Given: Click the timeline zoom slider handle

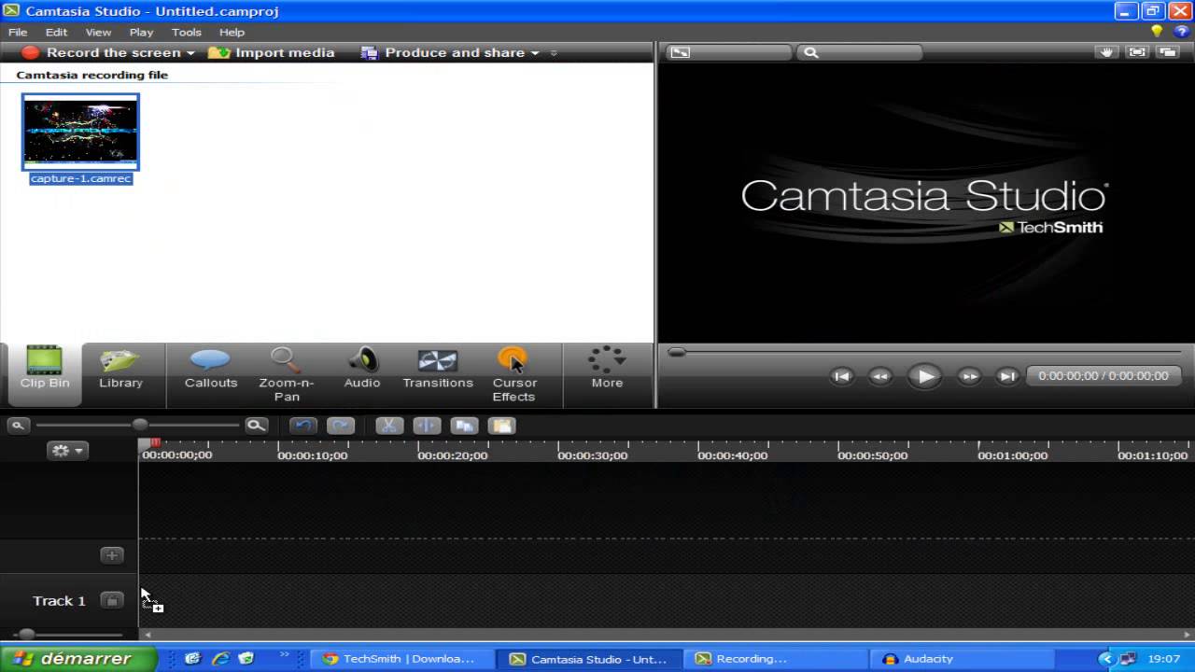Looking at the screenshot, I should pos(140,426).
